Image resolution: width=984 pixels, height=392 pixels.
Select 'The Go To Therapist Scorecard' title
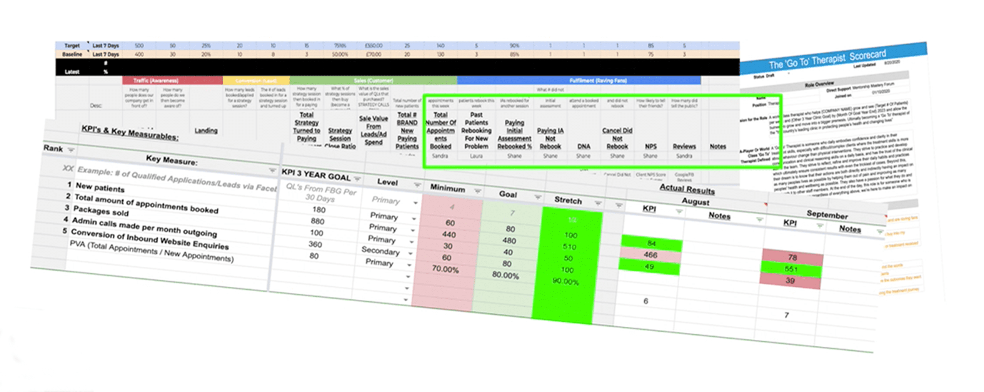(827, 60)
